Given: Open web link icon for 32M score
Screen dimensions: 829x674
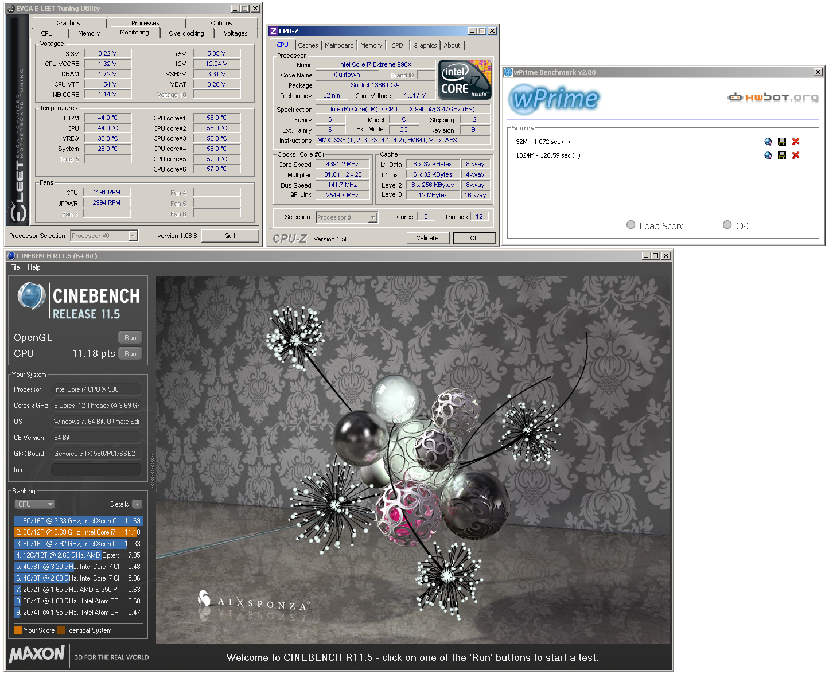Looking at the screenshot, I should click(x=768, y=142).
